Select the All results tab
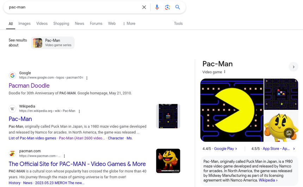Viewport: 303px width, 187px height. click(11, 24)
